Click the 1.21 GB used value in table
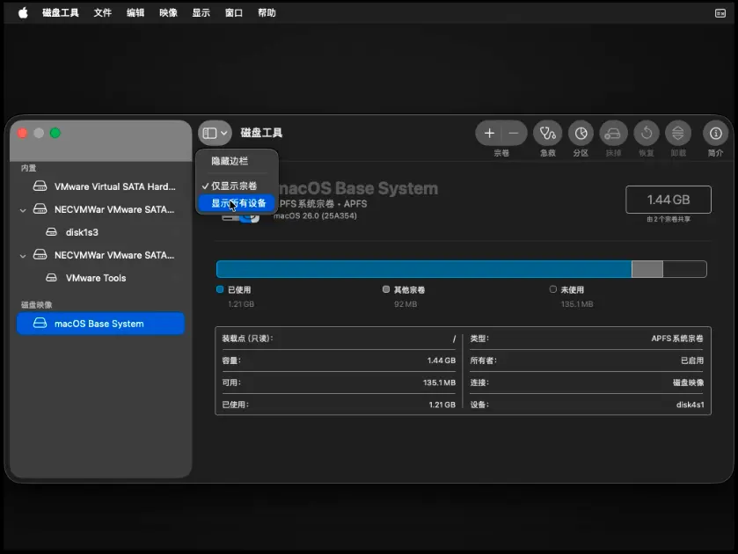The height and width of the screenshot is (554, 738). tap(442, 405)
